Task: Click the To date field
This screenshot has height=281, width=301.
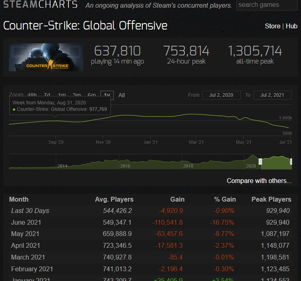Action: (272, 95)
